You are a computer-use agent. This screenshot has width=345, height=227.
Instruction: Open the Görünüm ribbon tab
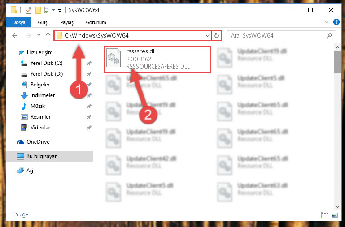click(96, 22)
